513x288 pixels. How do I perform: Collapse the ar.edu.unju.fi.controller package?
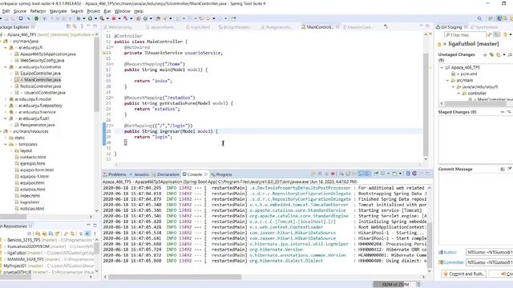coord(6,67)
